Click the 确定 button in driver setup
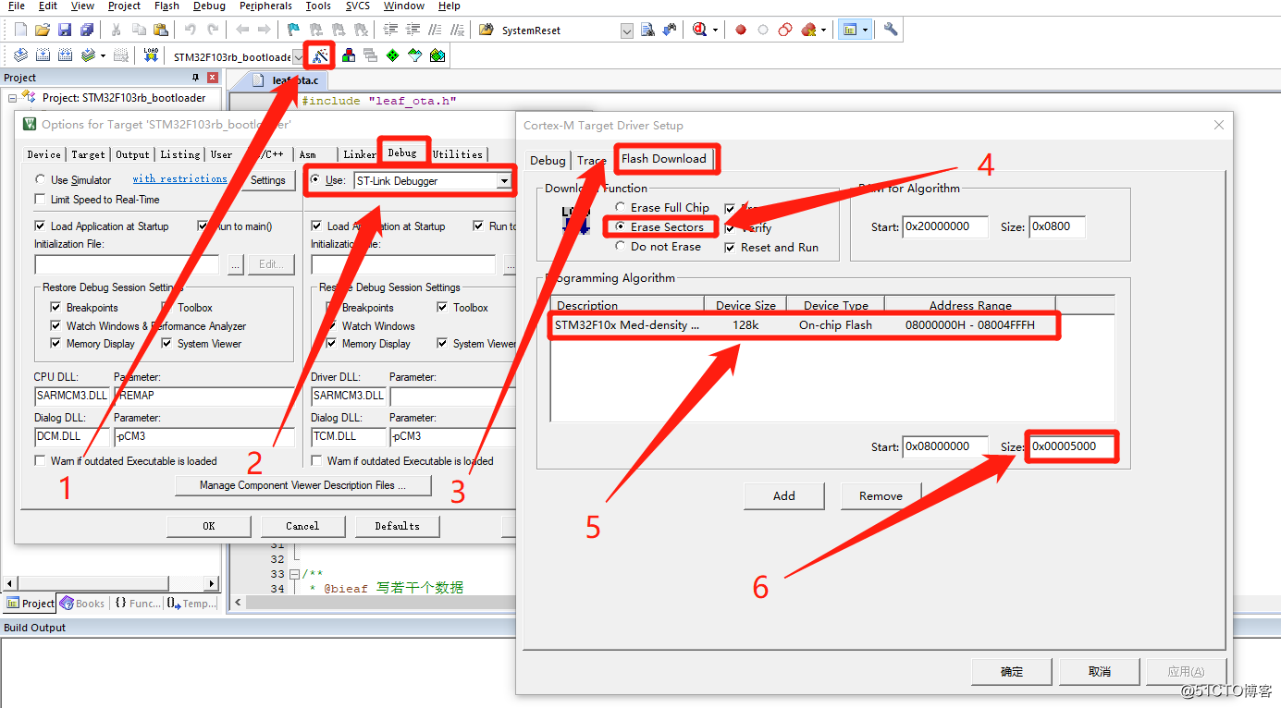1281x708 pixels. (x=1012, y=672)
